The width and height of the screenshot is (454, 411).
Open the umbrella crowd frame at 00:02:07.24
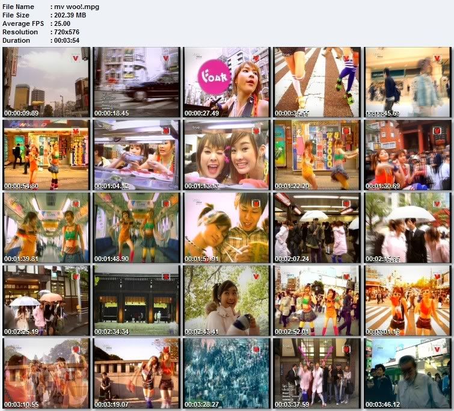[317, 228]
